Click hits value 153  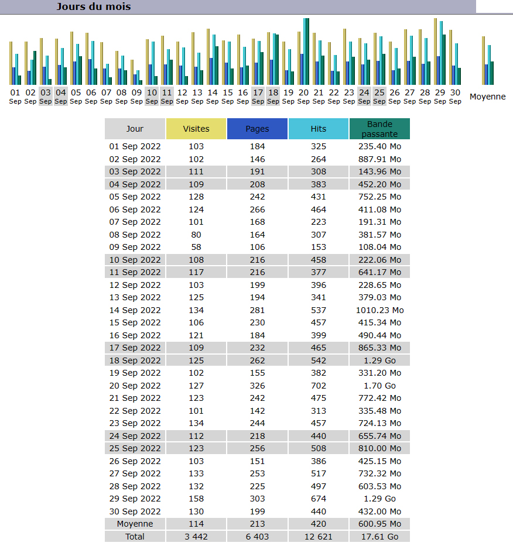click(318, 247)
